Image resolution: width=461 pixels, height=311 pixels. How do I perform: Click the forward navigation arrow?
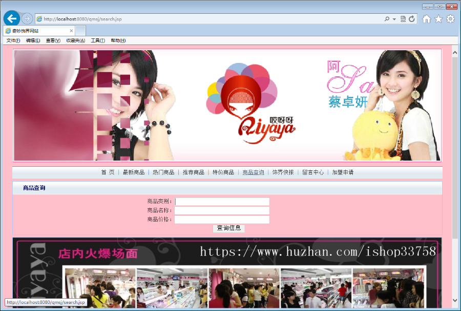[x=26, y=18]
